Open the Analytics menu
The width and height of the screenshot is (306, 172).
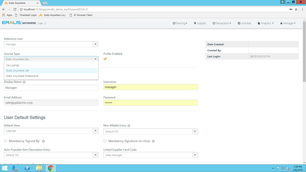pyautogui.click(x=266, y=23)
